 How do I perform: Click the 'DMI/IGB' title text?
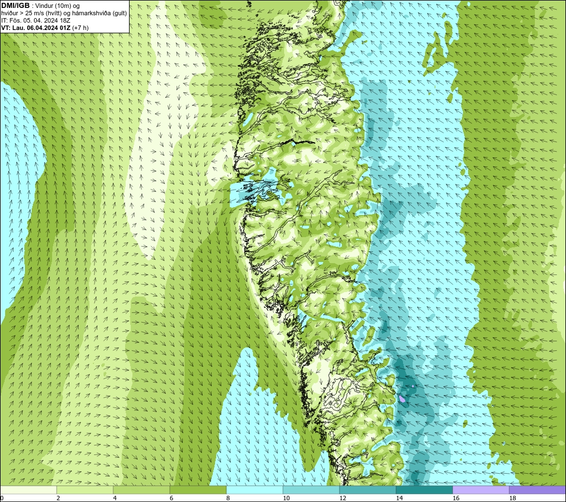(15, 6)
